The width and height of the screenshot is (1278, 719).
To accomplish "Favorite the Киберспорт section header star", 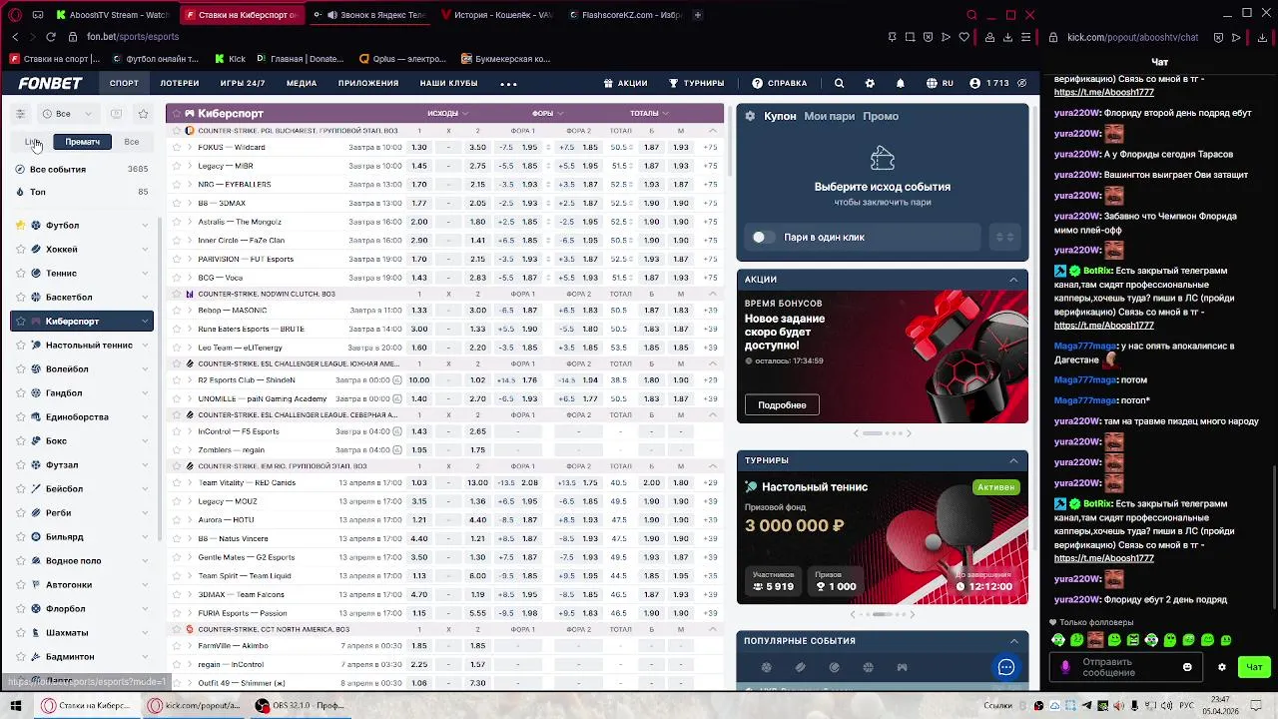I will (x=176, y=114).
